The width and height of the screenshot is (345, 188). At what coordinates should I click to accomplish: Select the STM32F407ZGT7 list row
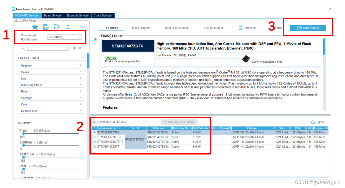tap(210, 146)
